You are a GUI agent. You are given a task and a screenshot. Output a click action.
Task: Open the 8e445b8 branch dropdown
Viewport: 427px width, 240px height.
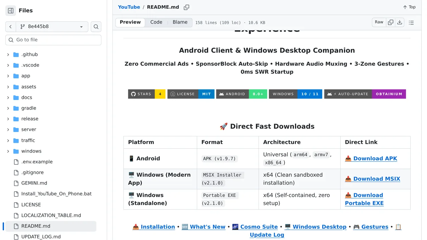52,27
